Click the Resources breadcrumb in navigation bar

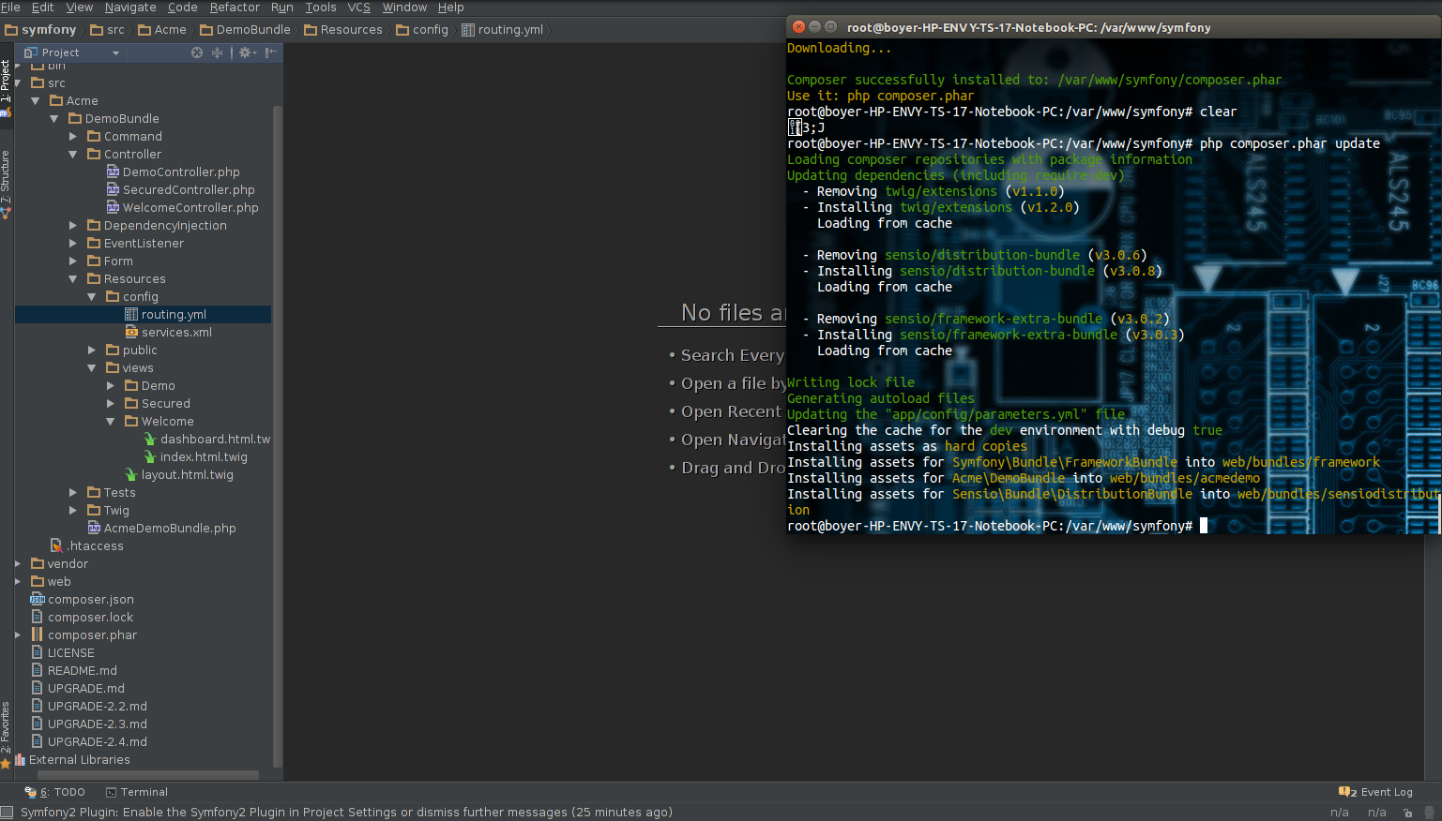pyautogui.click(x=343, y=30)
